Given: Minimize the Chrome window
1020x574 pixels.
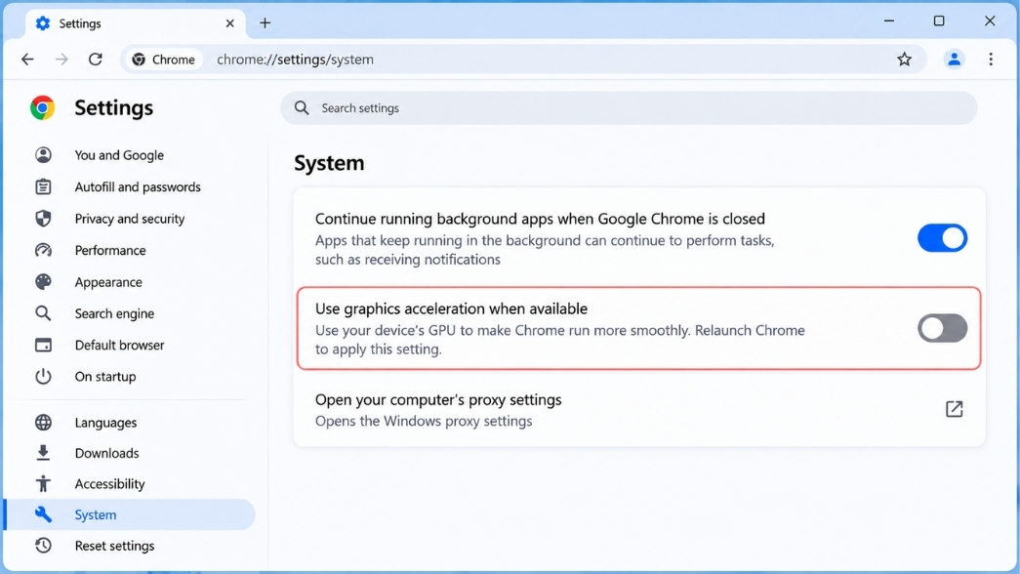Looking at the screenshot, I should coord(889,21).
